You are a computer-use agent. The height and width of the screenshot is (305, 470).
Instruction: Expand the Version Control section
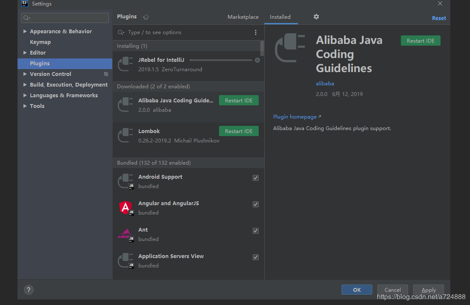(25, 74)
